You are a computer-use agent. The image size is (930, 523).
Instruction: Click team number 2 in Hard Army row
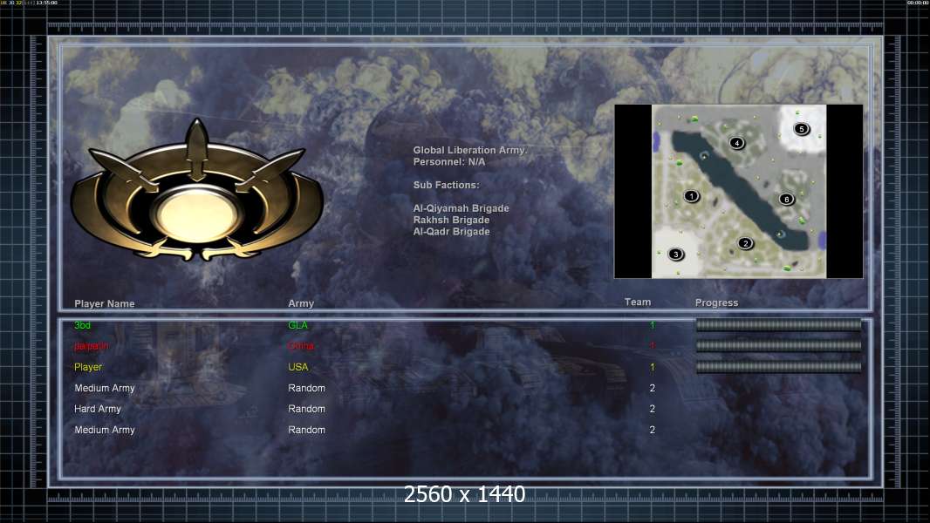pyautogui.click(x=652, y=409)
